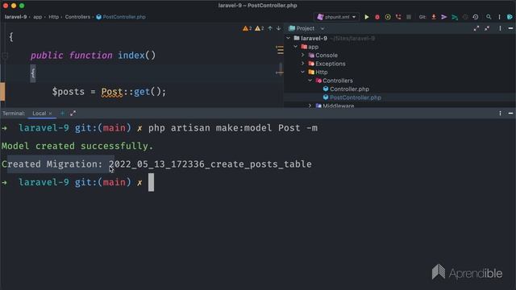Collapse the laravel-9 root folder

289,38
